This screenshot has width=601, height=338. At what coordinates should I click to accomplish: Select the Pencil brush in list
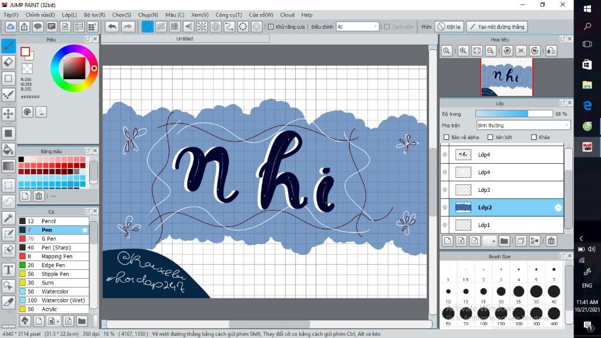(x=53, y=221)
